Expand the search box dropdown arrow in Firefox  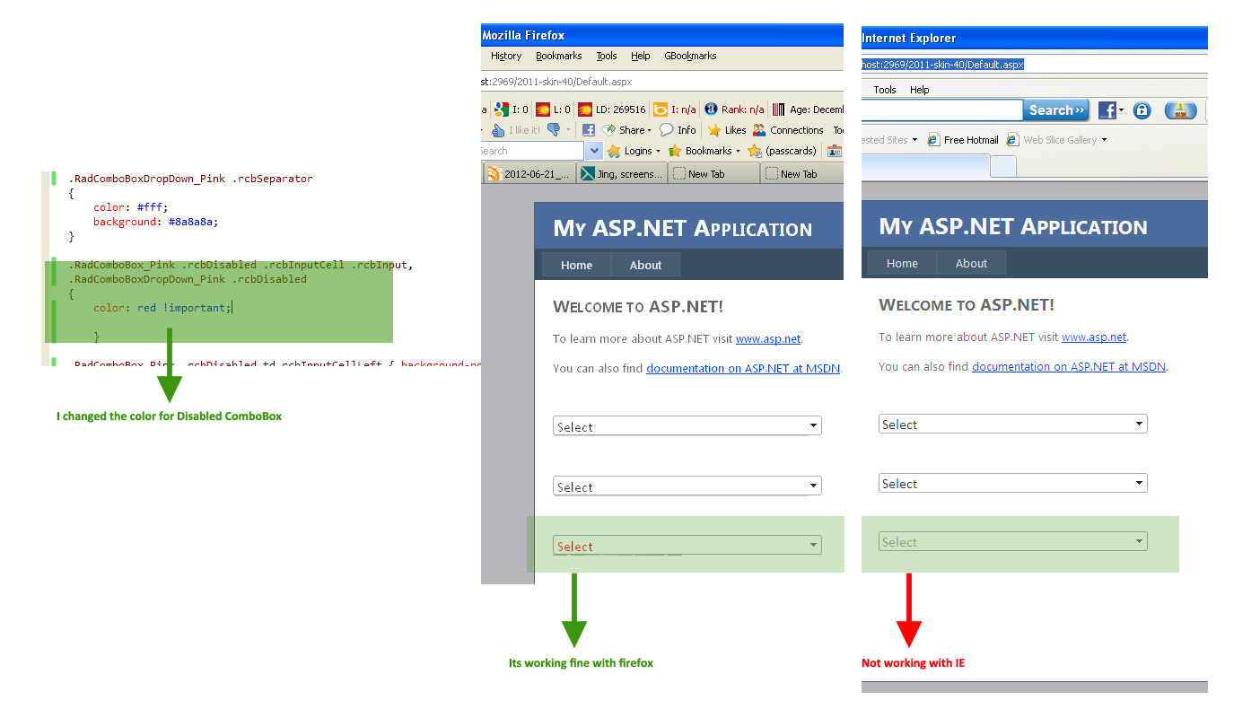click(x=593, y=151)
